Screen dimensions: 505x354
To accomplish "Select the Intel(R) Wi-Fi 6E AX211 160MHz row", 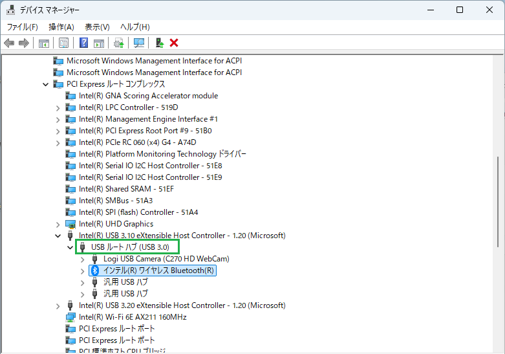I will 133,317.
